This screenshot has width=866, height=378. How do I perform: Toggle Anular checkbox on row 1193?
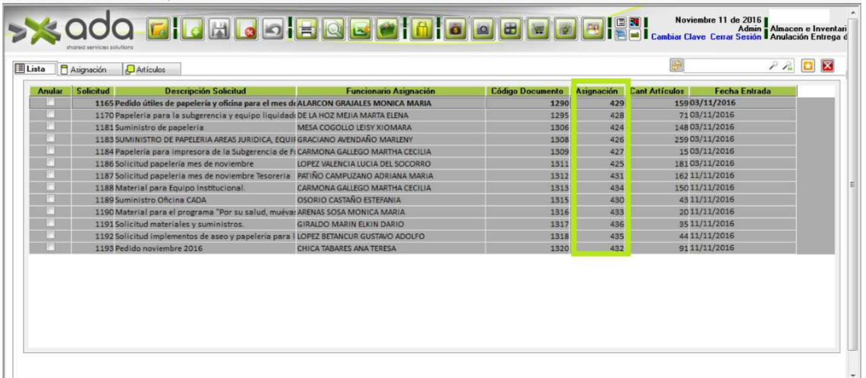[50, 247]
